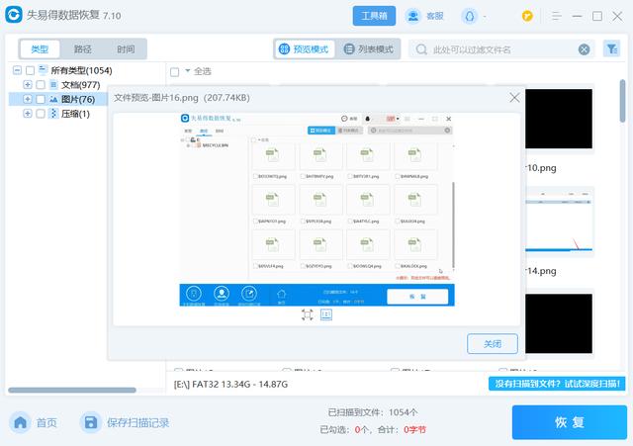The height and width of the screenshot is (446, 633).
Task: Expand the 压缩(1) tree node
Action: [x=28, y=114]
